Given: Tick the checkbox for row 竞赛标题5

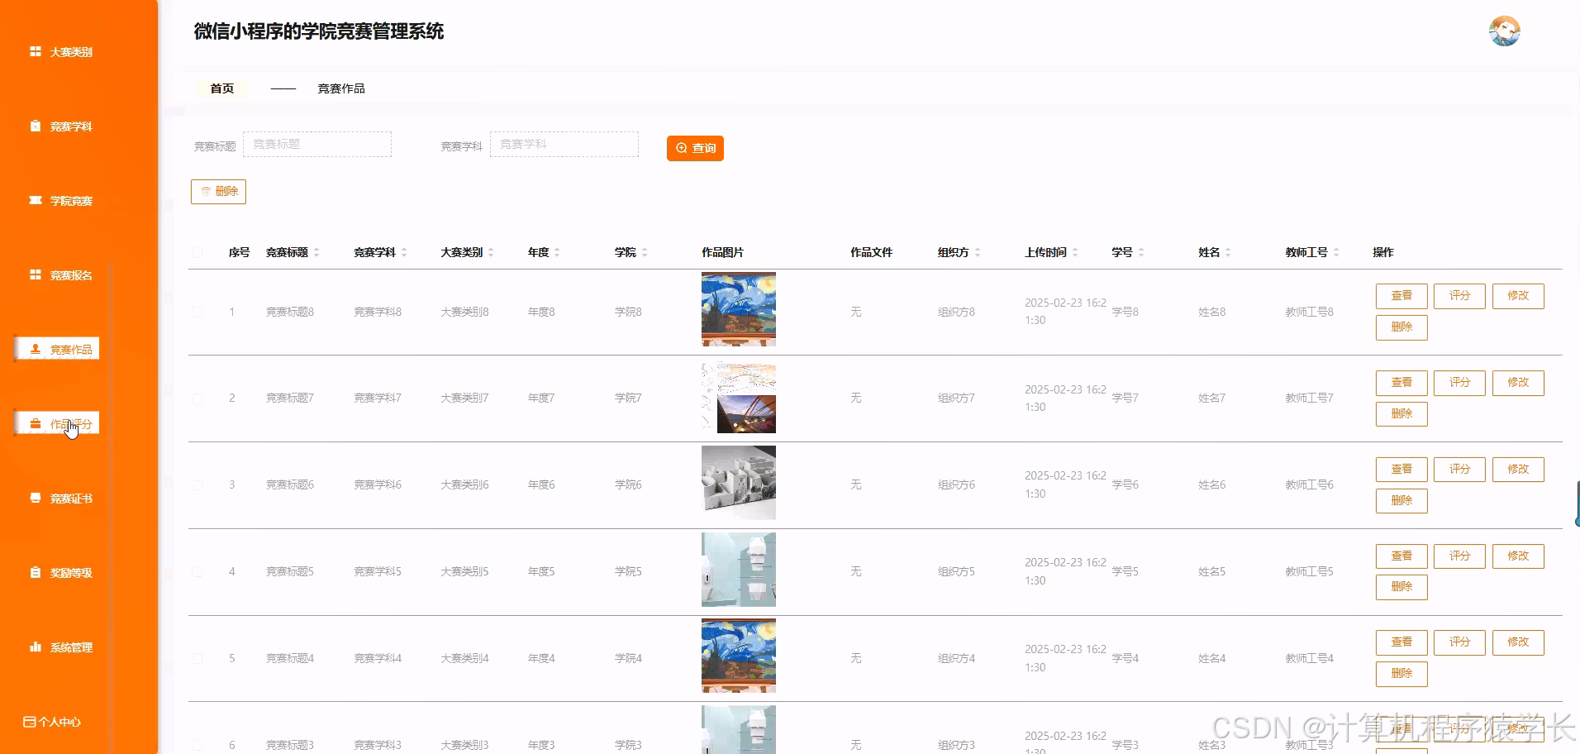Looking at the screenshot, I should pyautogui.click(x=197, y=572).
